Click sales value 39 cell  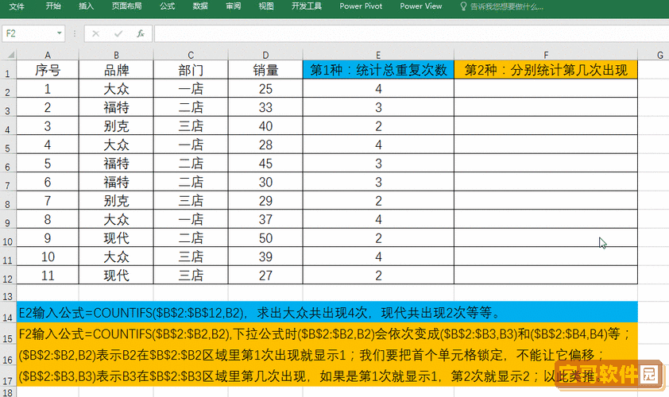(265, 256)
